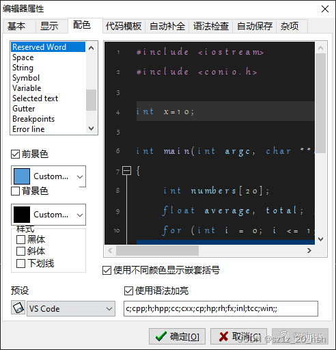Image resolution: width=336 pixels, height=350 pixels.
Task: Select Gutter in the element list
Action: click(48, 109)
